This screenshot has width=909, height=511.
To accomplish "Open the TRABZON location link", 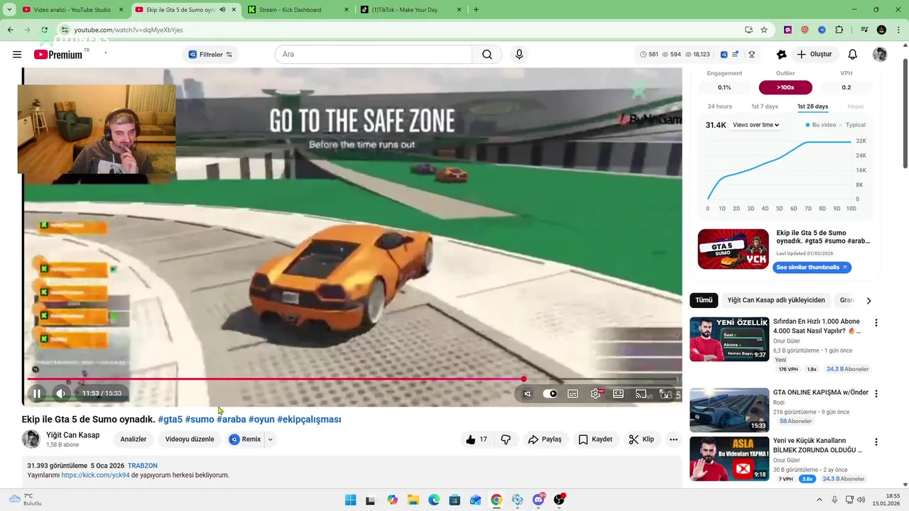I will click(x=143, y=466).
